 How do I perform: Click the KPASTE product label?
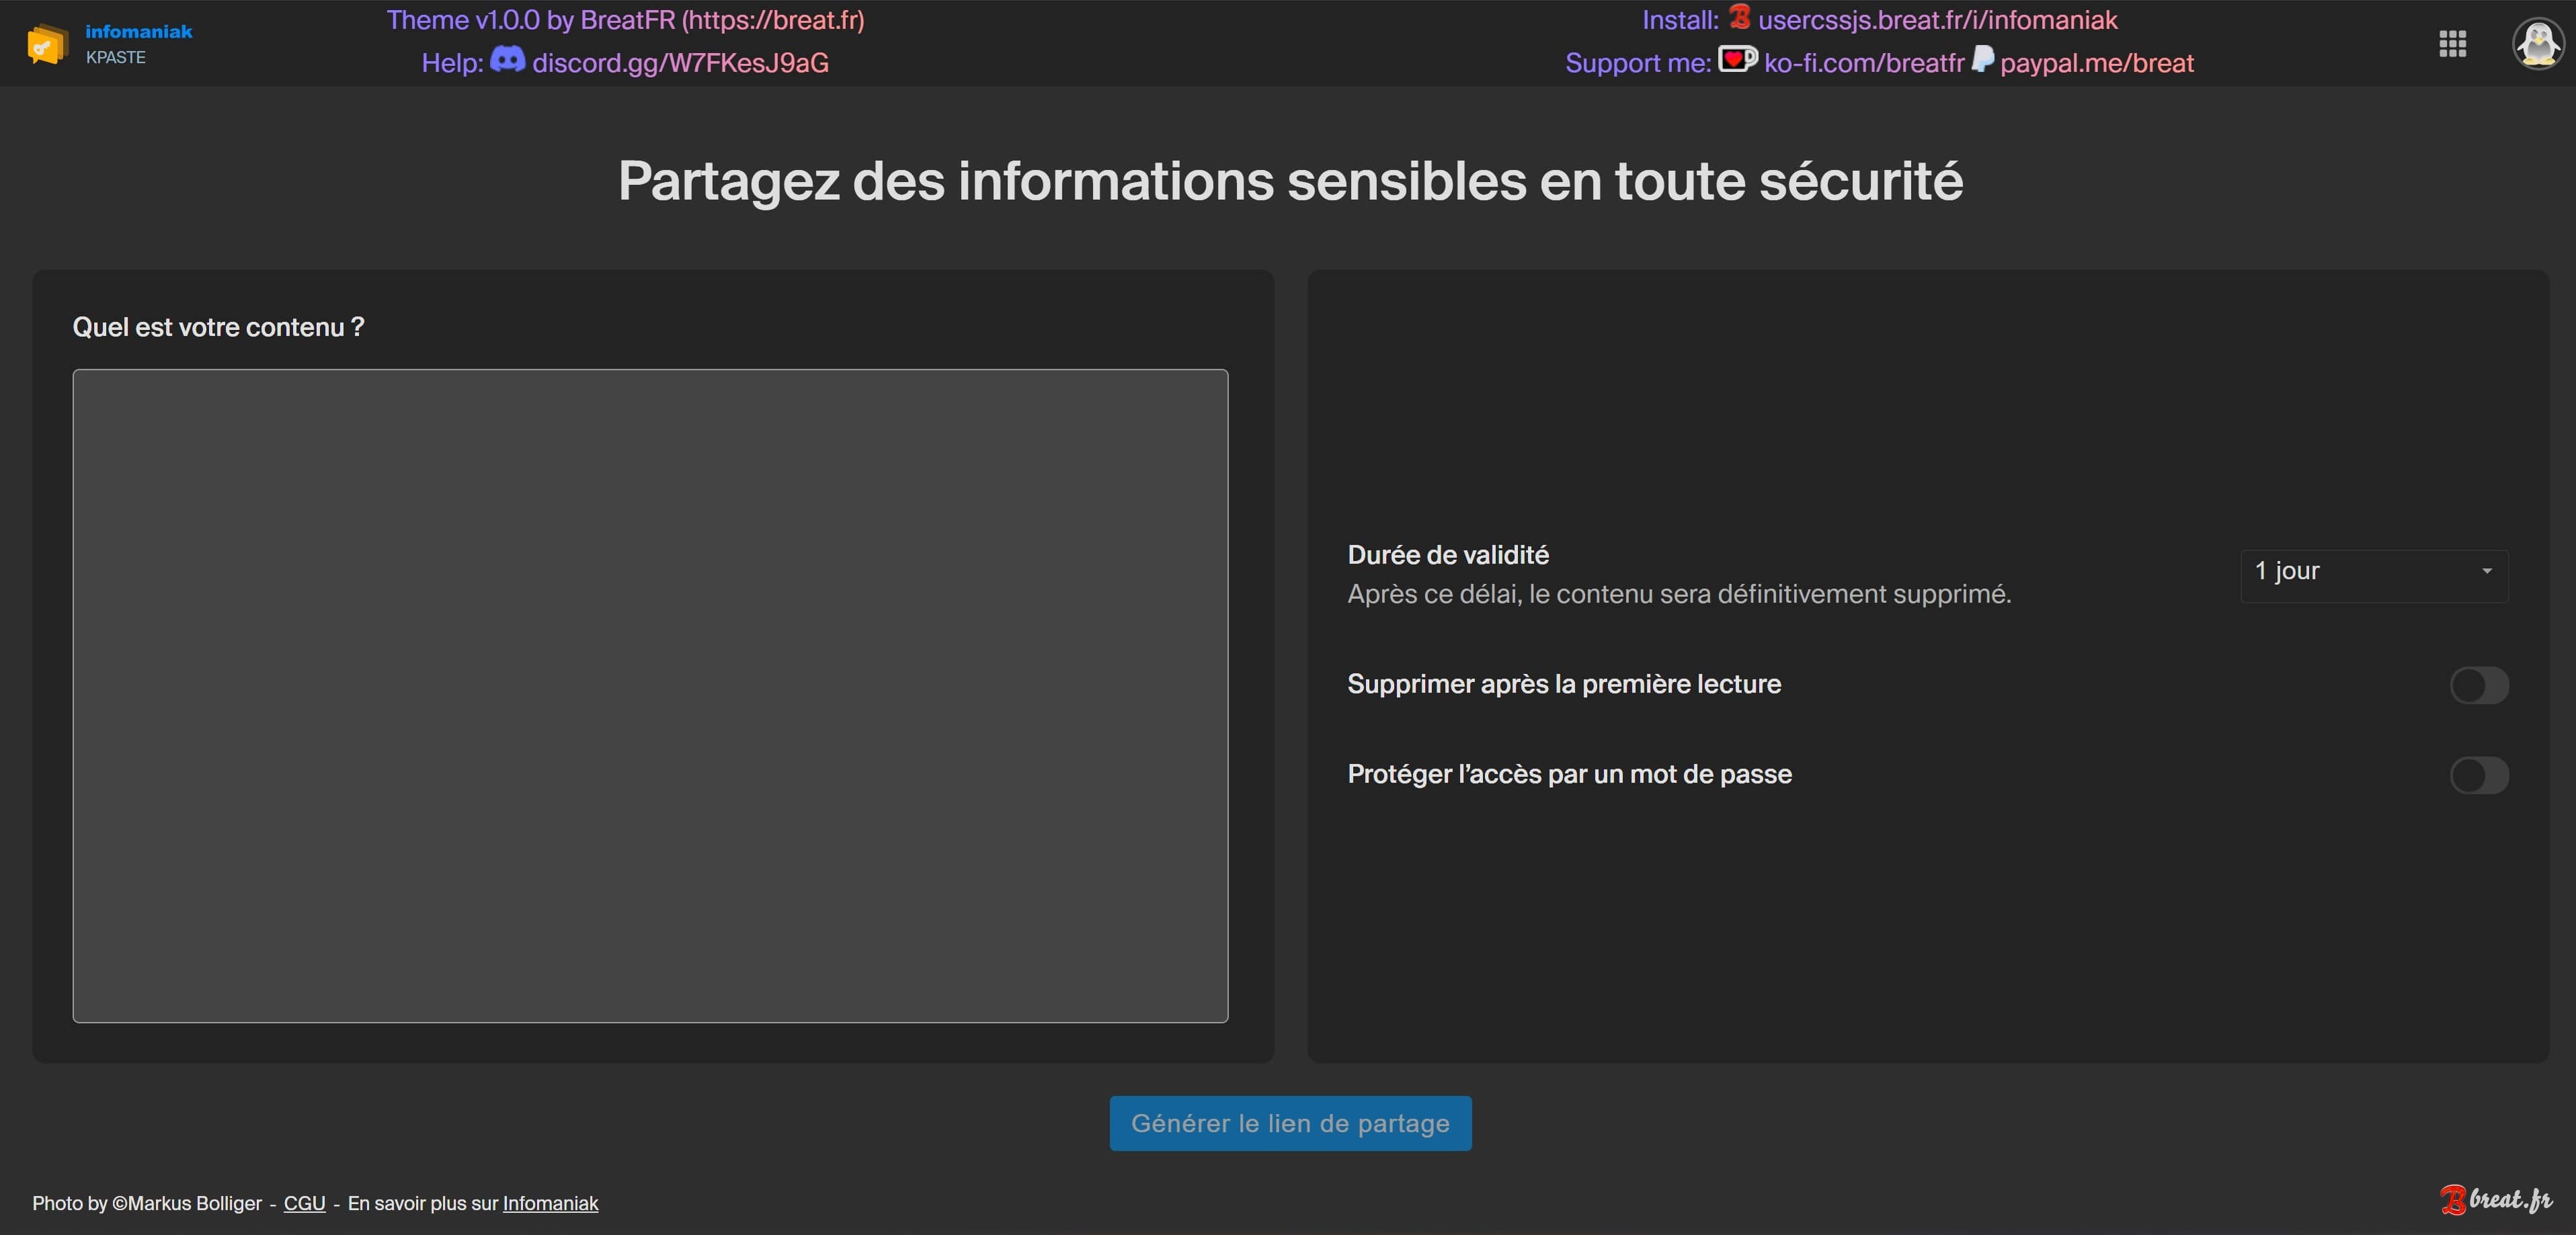point(116,57)
